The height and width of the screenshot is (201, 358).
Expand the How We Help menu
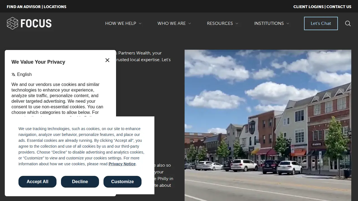[123, 23]
